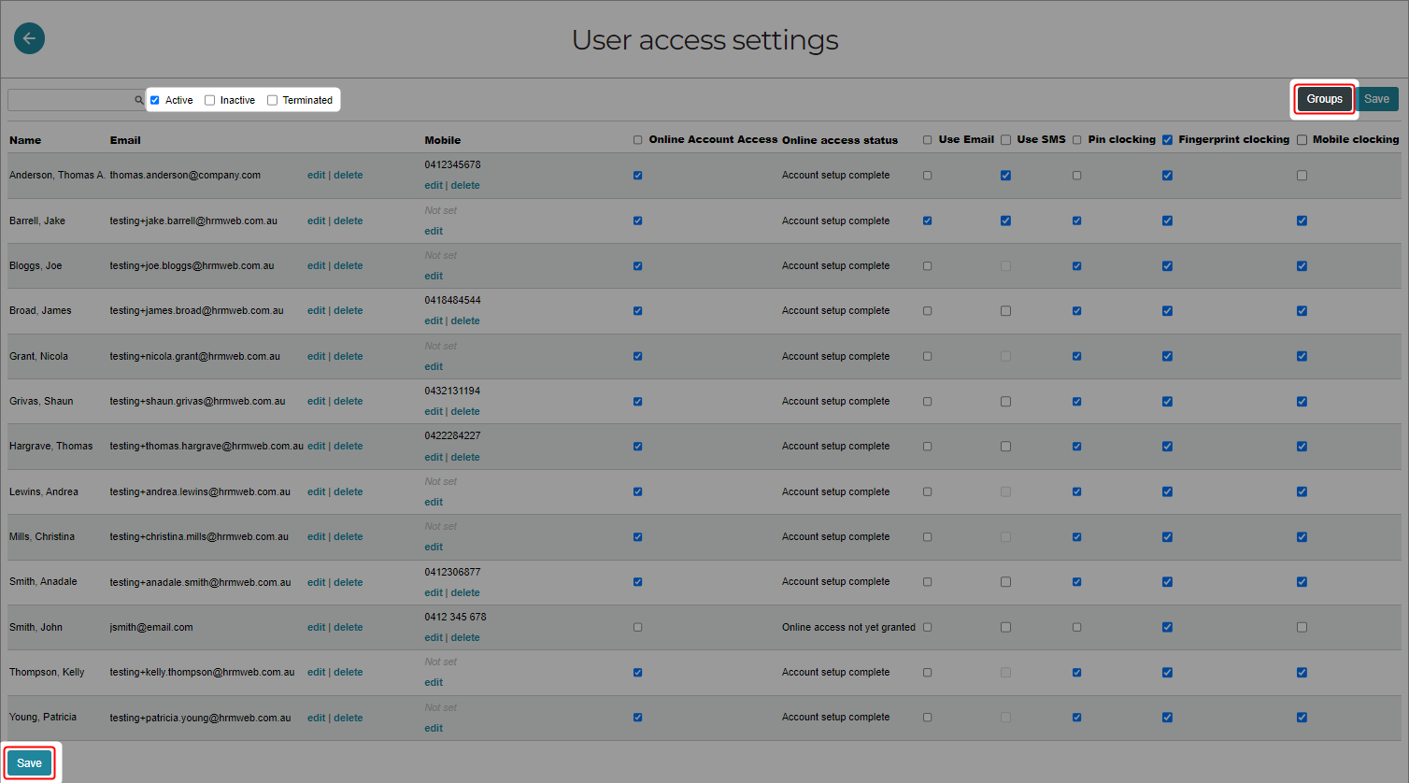Toggle the Fingerprint clocking header checkbox
This screenshot has width=1409, height=783.
tap(1167, 140)
